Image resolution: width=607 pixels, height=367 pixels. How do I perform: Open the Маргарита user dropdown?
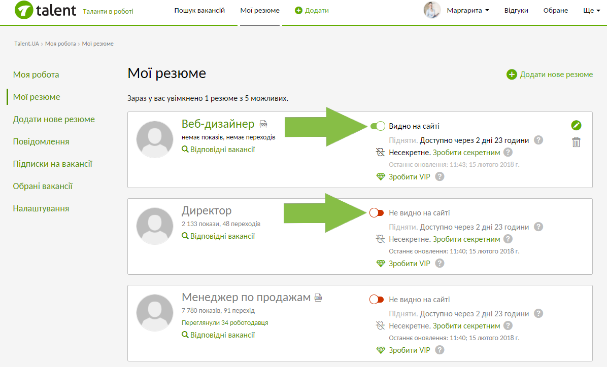click(x=467, y=10)
